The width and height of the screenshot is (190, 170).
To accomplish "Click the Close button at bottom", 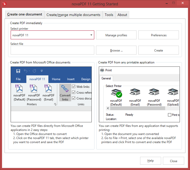I will click(x=174, y=161).
